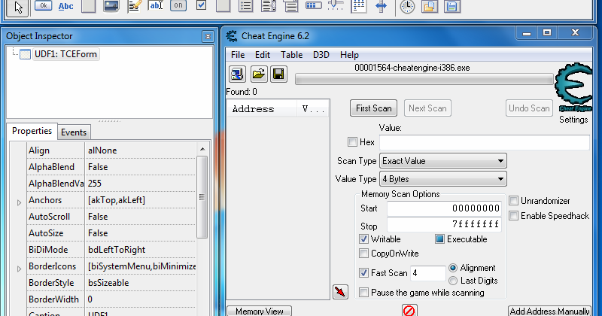
Task: Pick the CheckBox component in palette
Action: [x=201, y=5]
